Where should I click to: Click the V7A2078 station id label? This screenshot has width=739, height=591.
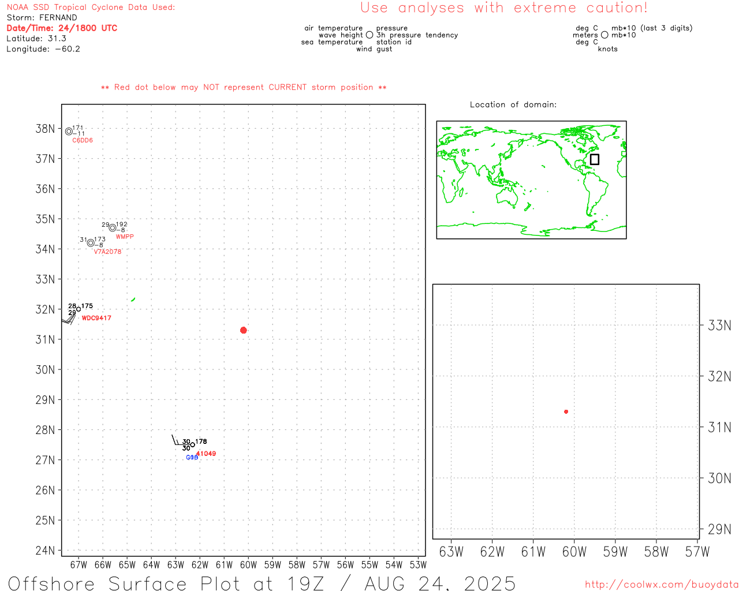pos(108,252)
